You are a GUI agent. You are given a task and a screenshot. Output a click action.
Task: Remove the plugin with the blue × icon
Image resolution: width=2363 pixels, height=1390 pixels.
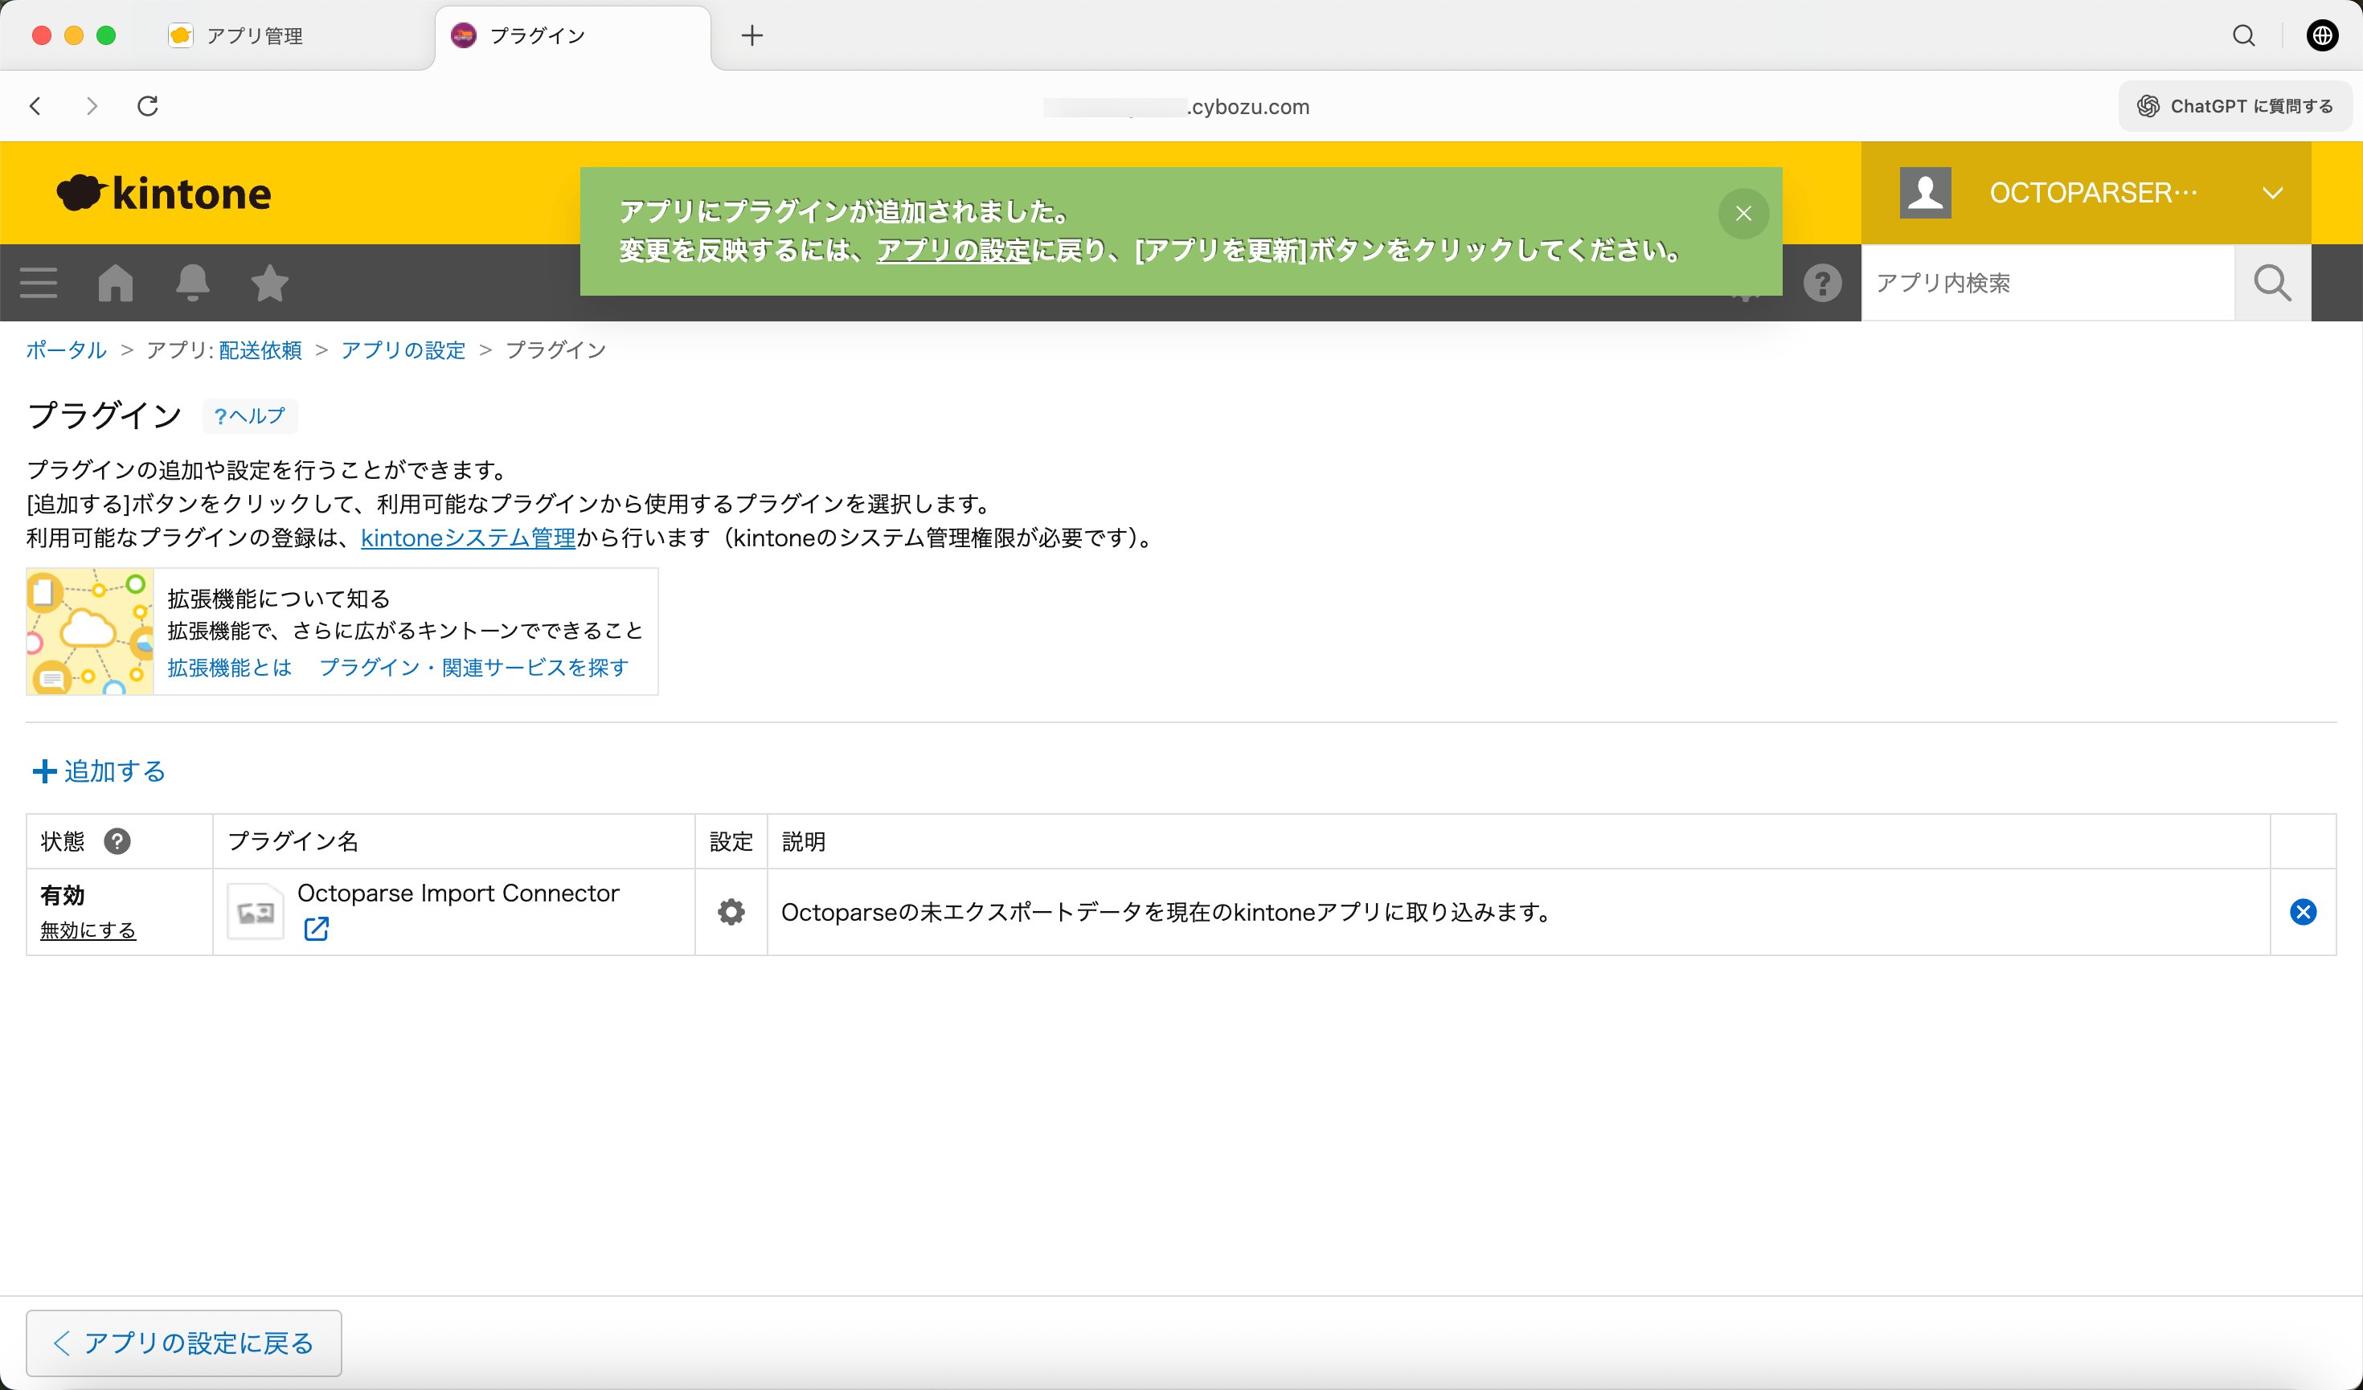point(2304,910)
